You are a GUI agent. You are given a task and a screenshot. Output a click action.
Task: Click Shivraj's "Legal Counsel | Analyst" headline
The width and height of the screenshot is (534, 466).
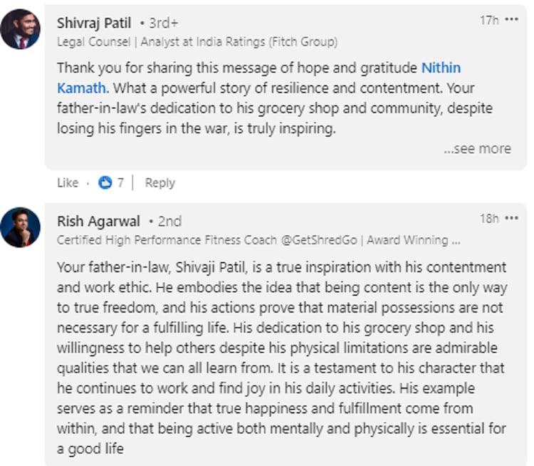point(197,42)
